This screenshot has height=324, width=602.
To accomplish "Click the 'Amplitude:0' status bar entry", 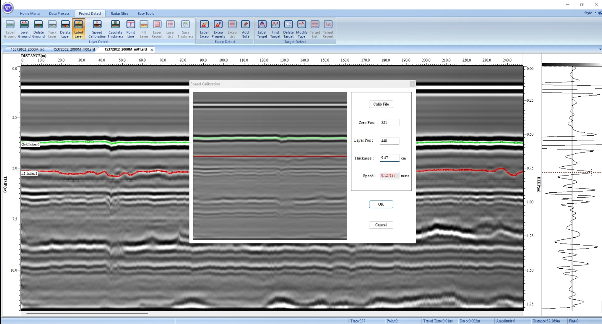I will pyautogui.click(x=505, y=321).
